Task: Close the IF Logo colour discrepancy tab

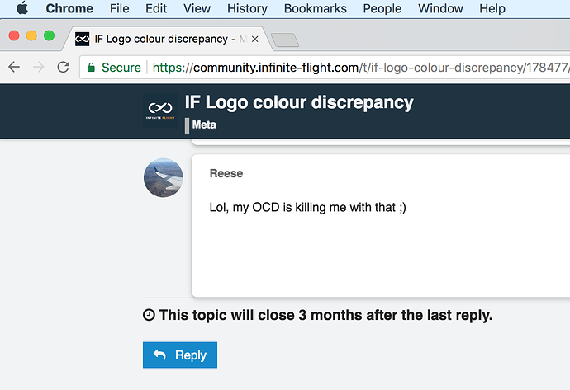Action: [x=254, y=39]
